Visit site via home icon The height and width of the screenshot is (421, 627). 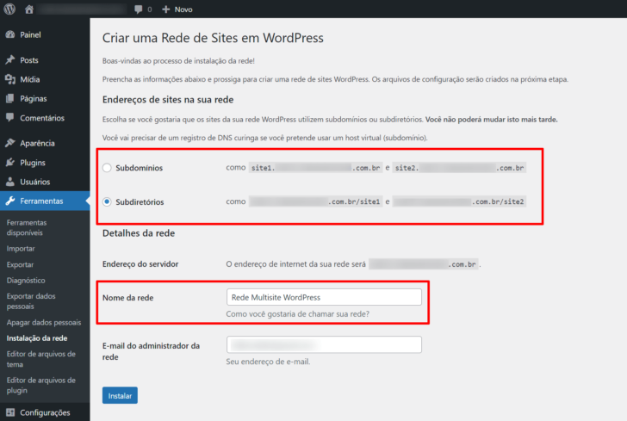pos(28,9)
